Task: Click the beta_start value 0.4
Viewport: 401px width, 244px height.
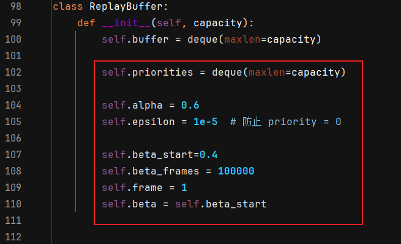Action: [208, 154]
